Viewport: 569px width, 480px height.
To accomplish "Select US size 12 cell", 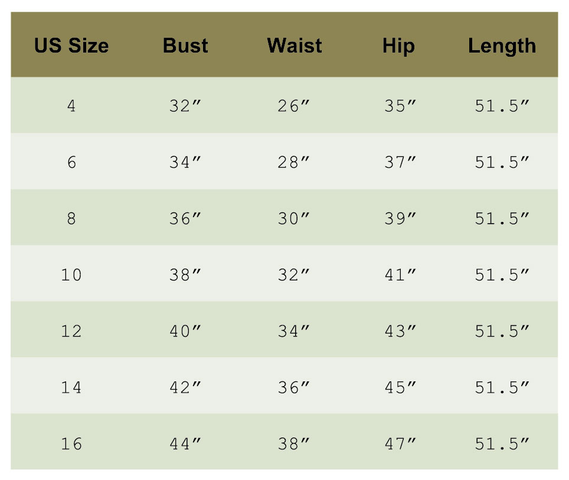I will (x=71, y=331).
